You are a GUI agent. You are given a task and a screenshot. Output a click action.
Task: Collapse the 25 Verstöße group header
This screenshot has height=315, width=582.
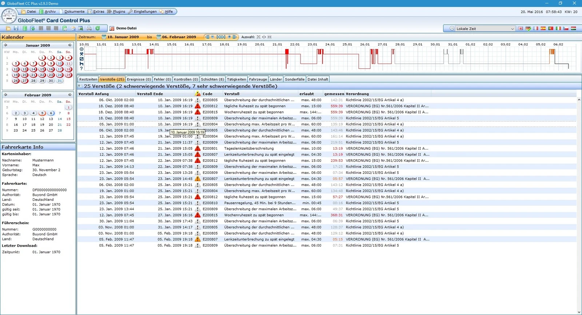pos(80,86)
